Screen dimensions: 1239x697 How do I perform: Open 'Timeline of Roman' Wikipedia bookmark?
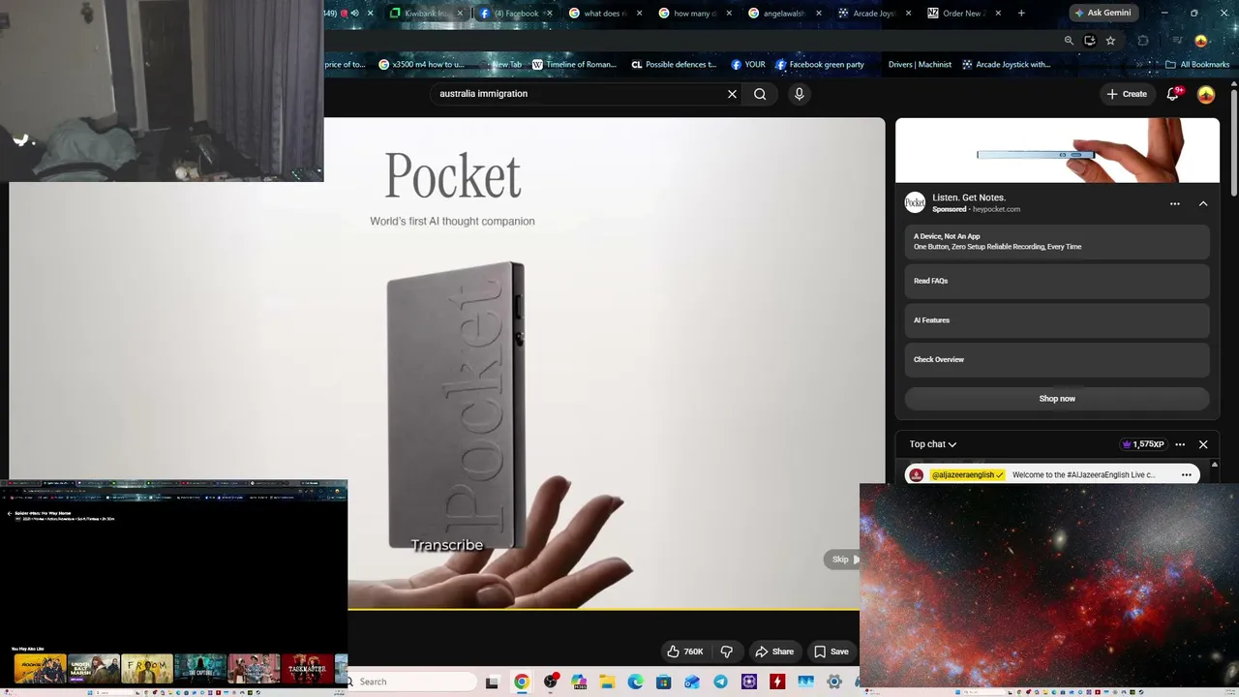point(574,65)
